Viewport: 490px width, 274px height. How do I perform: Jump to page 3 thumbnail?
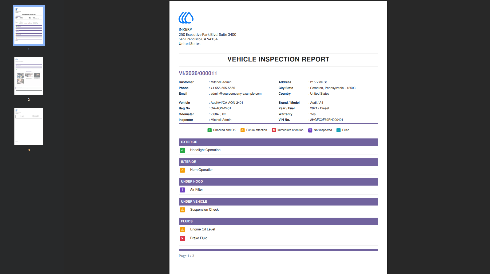[x=29, y=126]
